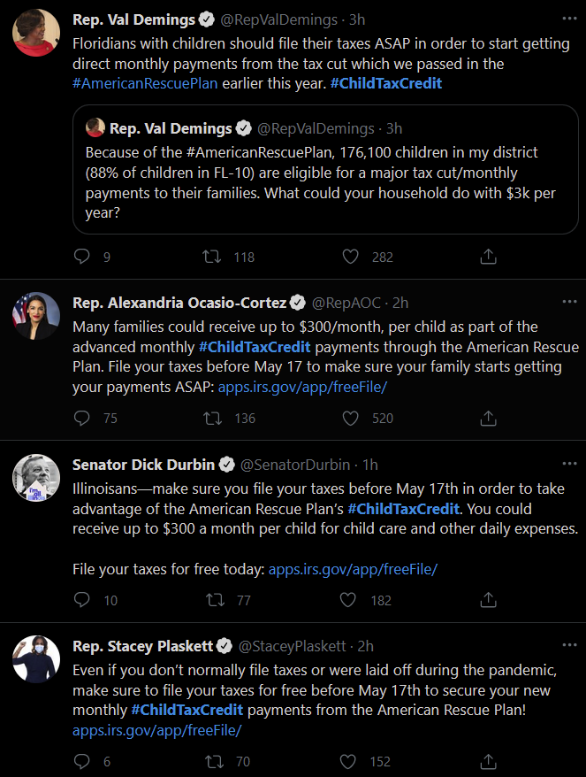Open the #AmericanRescuePlan hashtag link
The height and width of the screenshot is (777, 586).
click(x=145, y=83)
